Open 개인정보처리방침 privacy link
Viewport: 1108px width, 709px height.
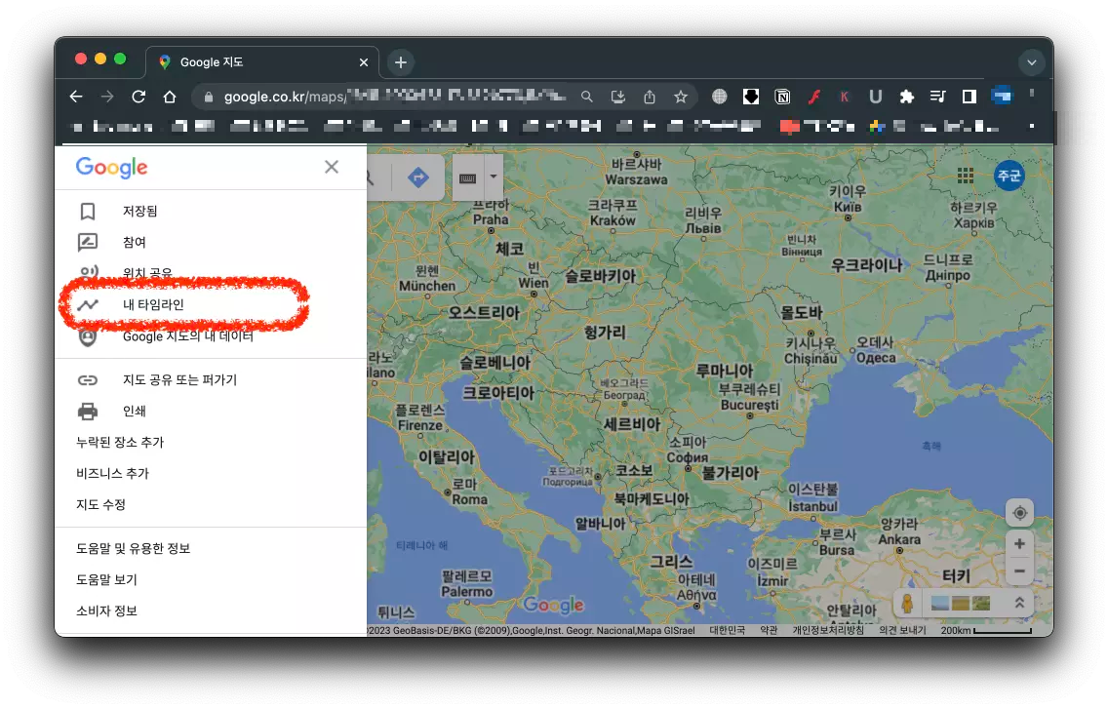(828, 631)
